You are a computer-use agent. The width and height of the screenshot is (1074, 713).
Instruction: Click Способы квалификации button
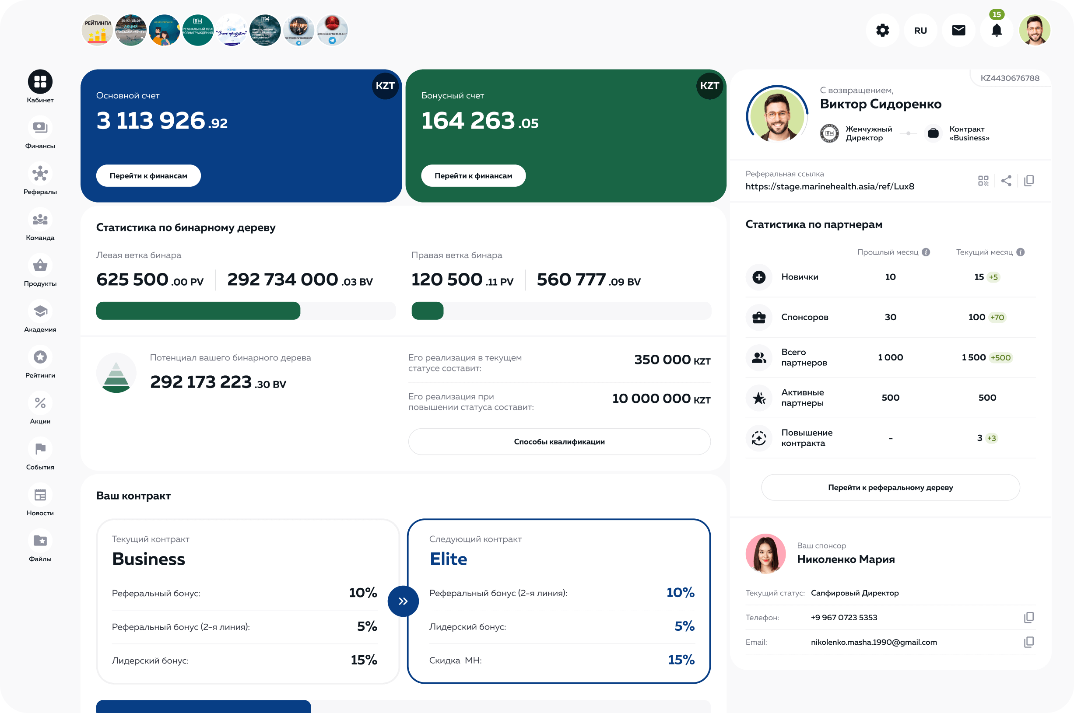(559, 441)
